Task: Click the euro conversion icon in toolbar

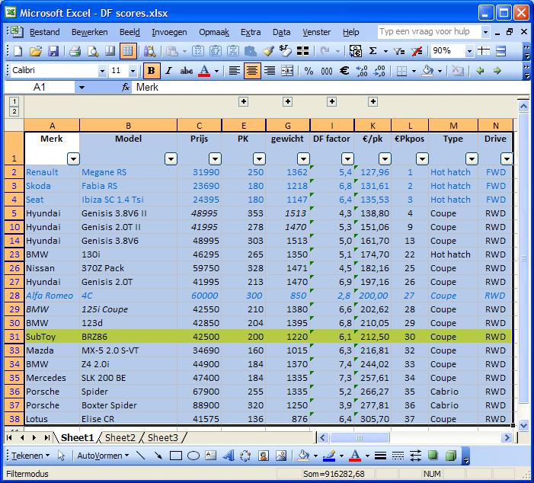Action: pyautogui.click(x=355, y=51)
